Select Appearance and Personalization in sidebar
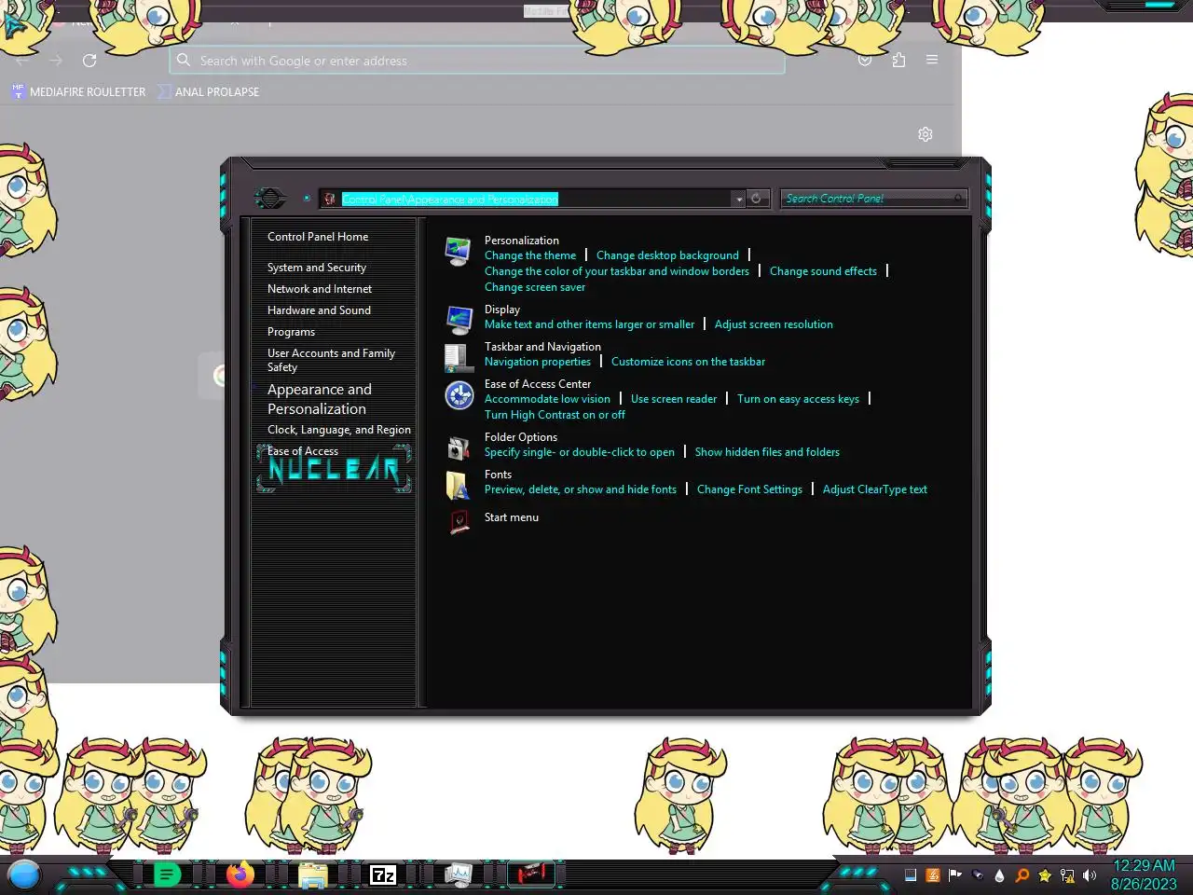This screenshot has width=1193, height=895. (320, 399)
